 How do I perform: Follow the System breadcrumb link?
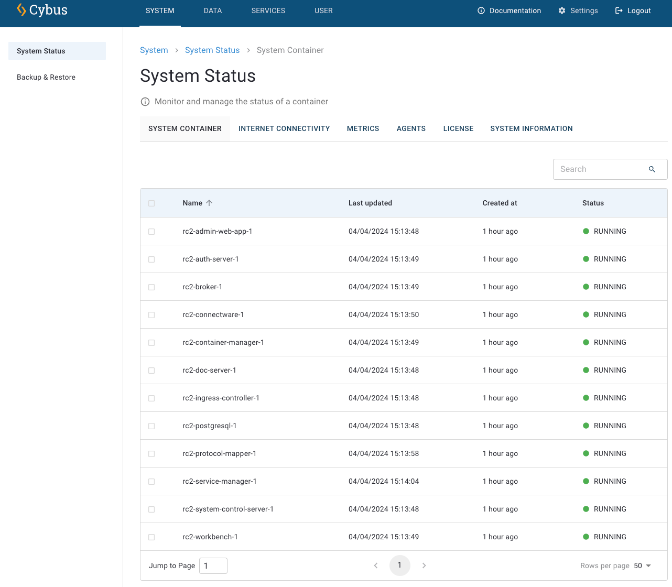tap(154, 50)
